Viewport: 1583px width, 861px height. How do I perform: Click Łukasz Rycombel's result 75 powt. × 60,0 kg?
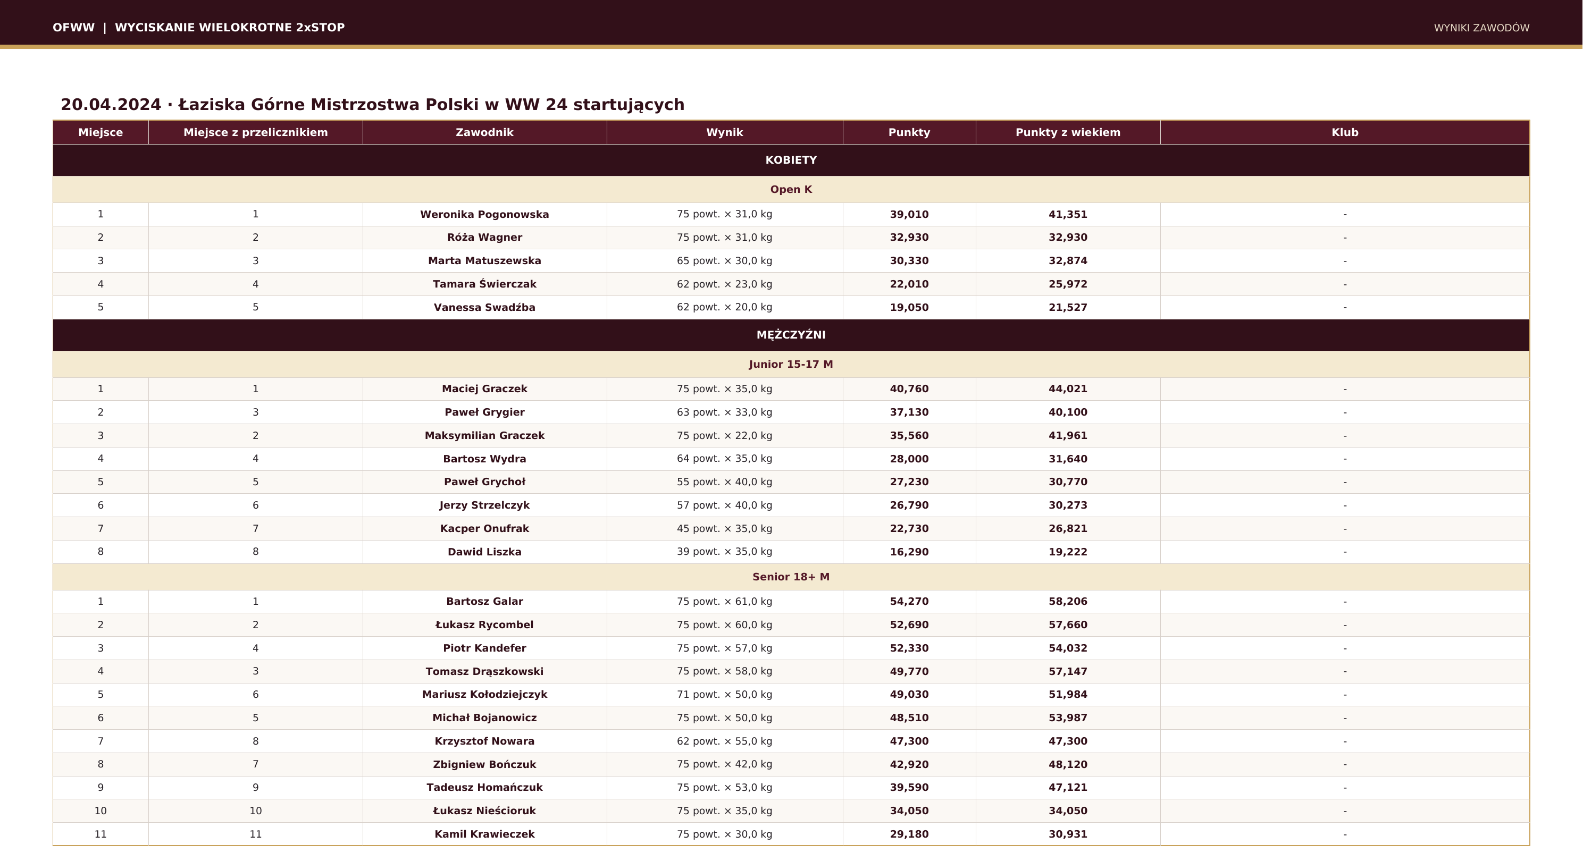tap(725, 624)
